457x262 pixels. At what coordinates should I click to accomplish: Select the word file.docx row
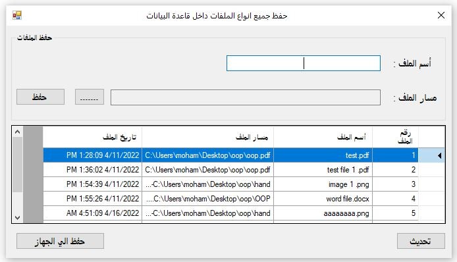[244, 199]
